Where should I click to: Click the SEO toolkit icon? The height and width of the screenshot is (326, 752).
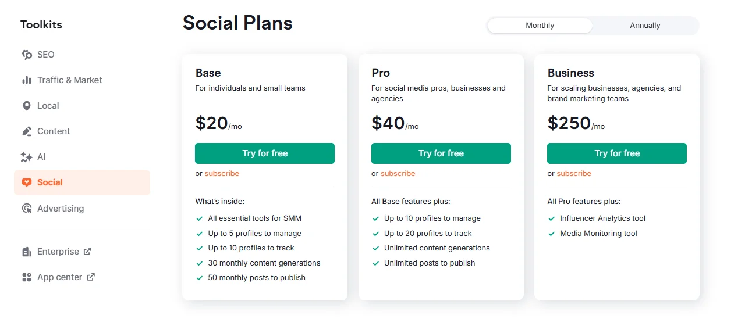point(27,55)
